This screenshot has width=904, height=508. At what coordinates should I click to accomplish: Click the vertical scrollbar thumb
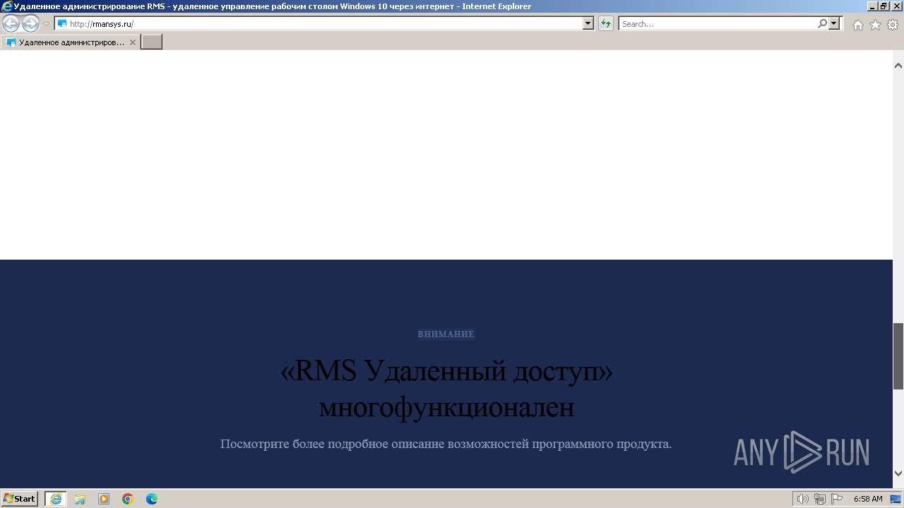[x=898, y=356]
